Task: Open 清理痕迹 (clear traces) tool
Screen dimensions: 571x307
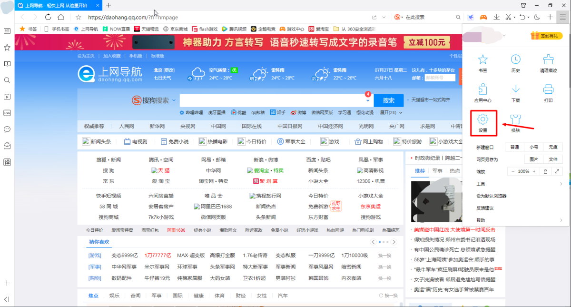Action: pyautogui.click(x=548, y=63)
